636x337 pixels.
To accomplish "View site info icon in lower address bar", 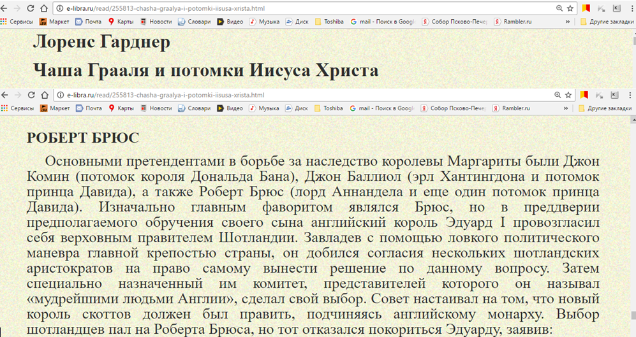I will [x=60, y=95].
